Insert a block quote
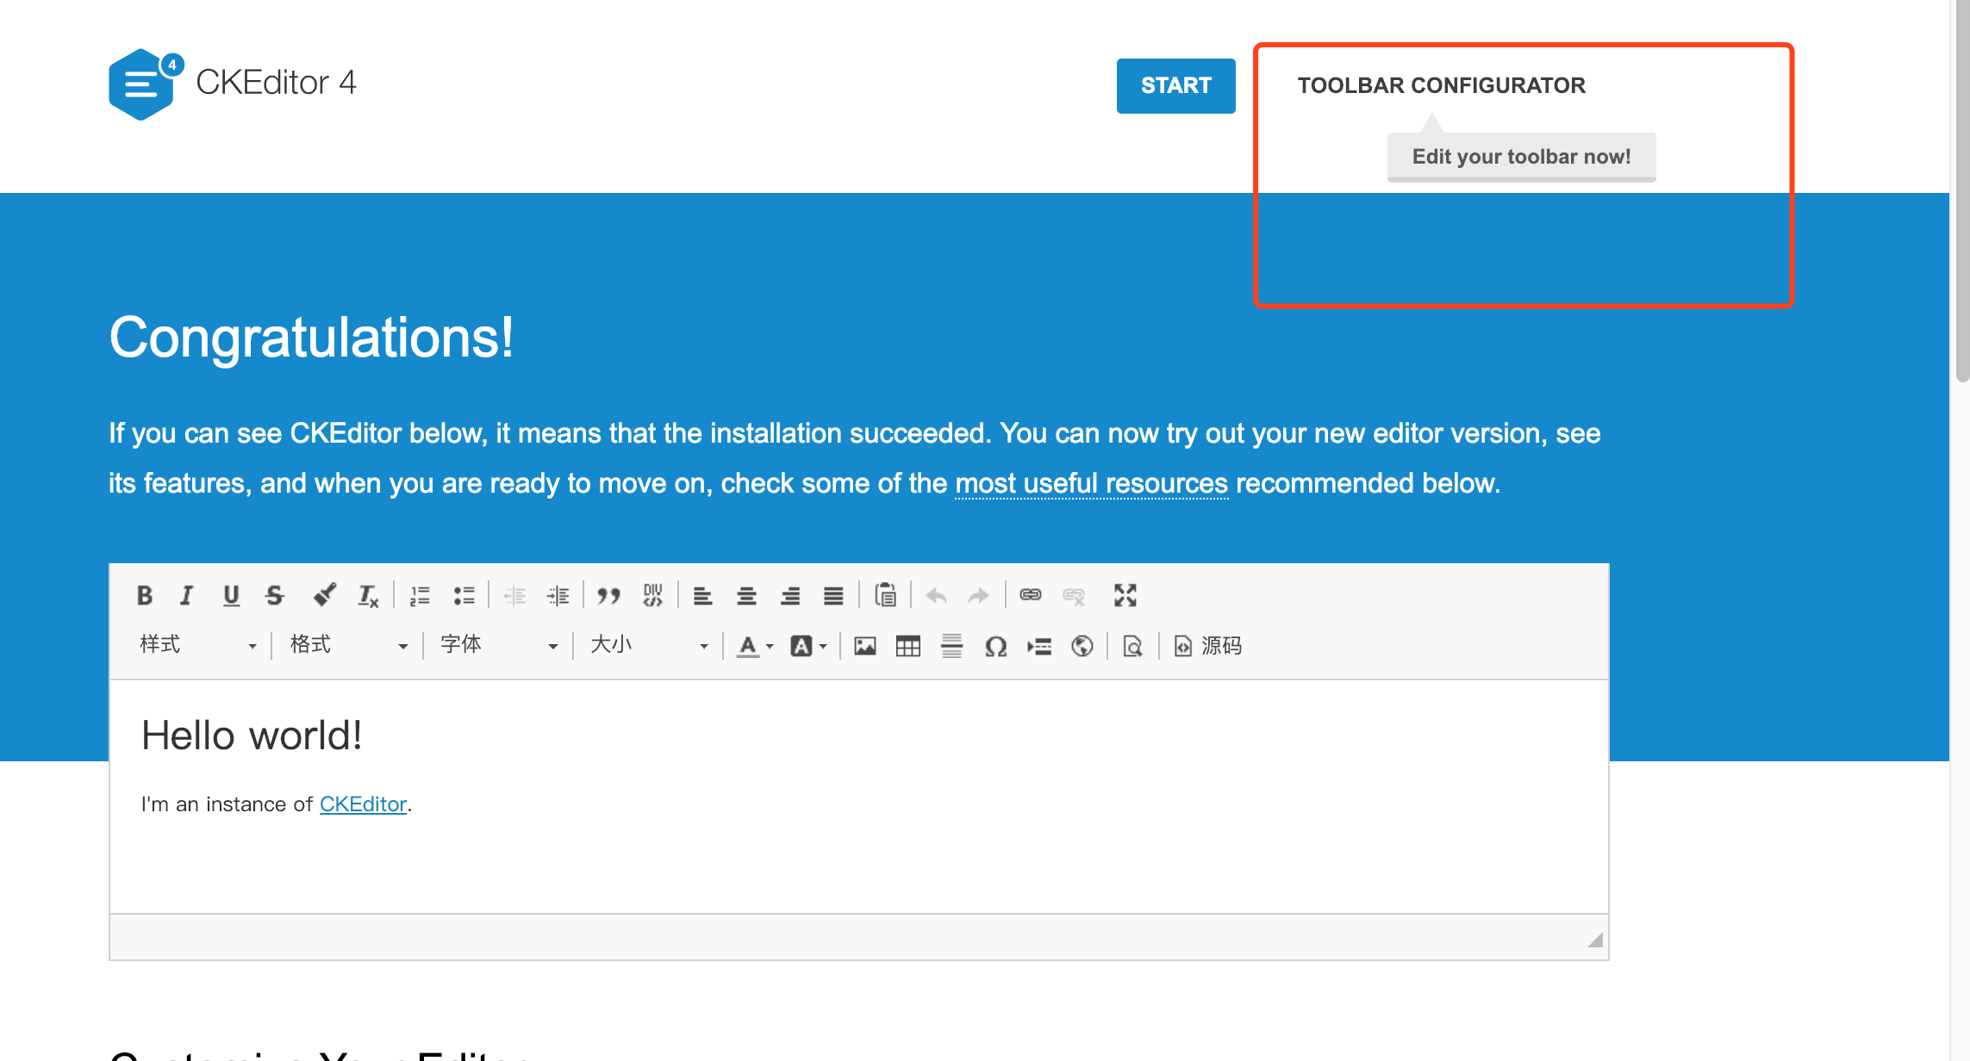The width and height of the screenshot is (1970, 1061). tap(608, 595)
